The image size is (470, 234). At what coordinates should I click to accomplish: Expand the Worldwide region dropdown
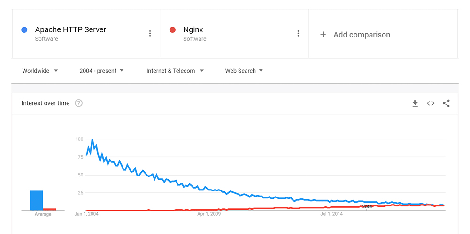[x=40, y=71]
